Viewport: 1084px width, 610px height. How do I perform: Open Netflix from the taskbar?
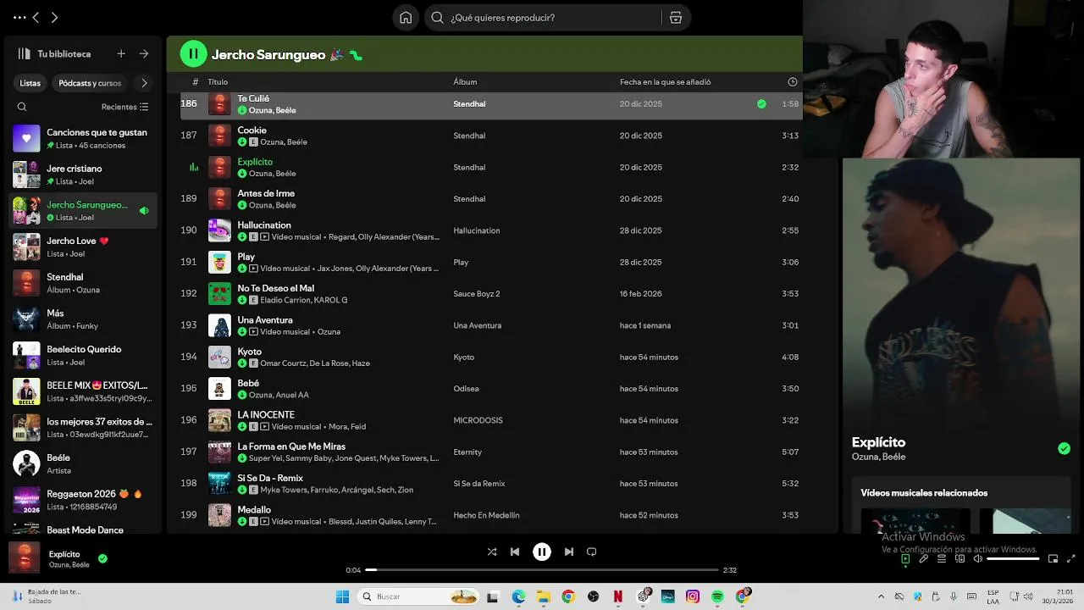[x=618, y=596]
